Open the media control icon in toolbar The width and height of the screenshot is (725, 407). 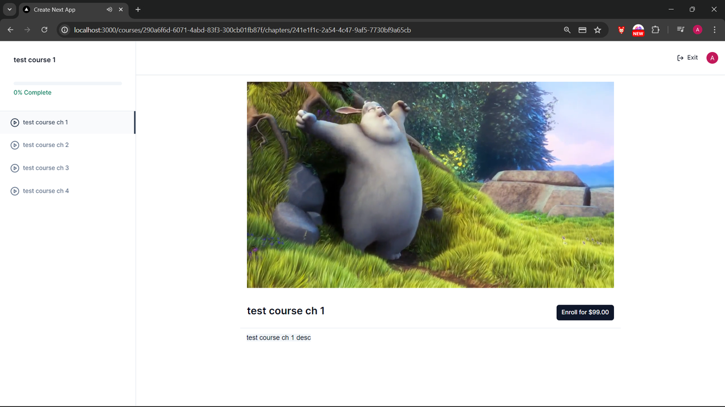[681, 30]
